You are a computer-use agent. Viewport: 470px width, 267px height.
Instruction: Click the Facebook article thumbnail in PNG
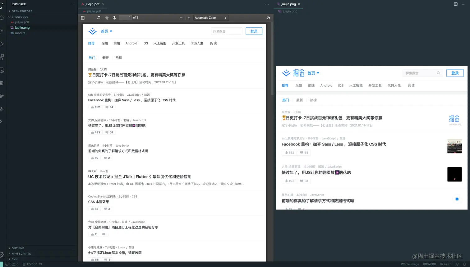[454, 146]
